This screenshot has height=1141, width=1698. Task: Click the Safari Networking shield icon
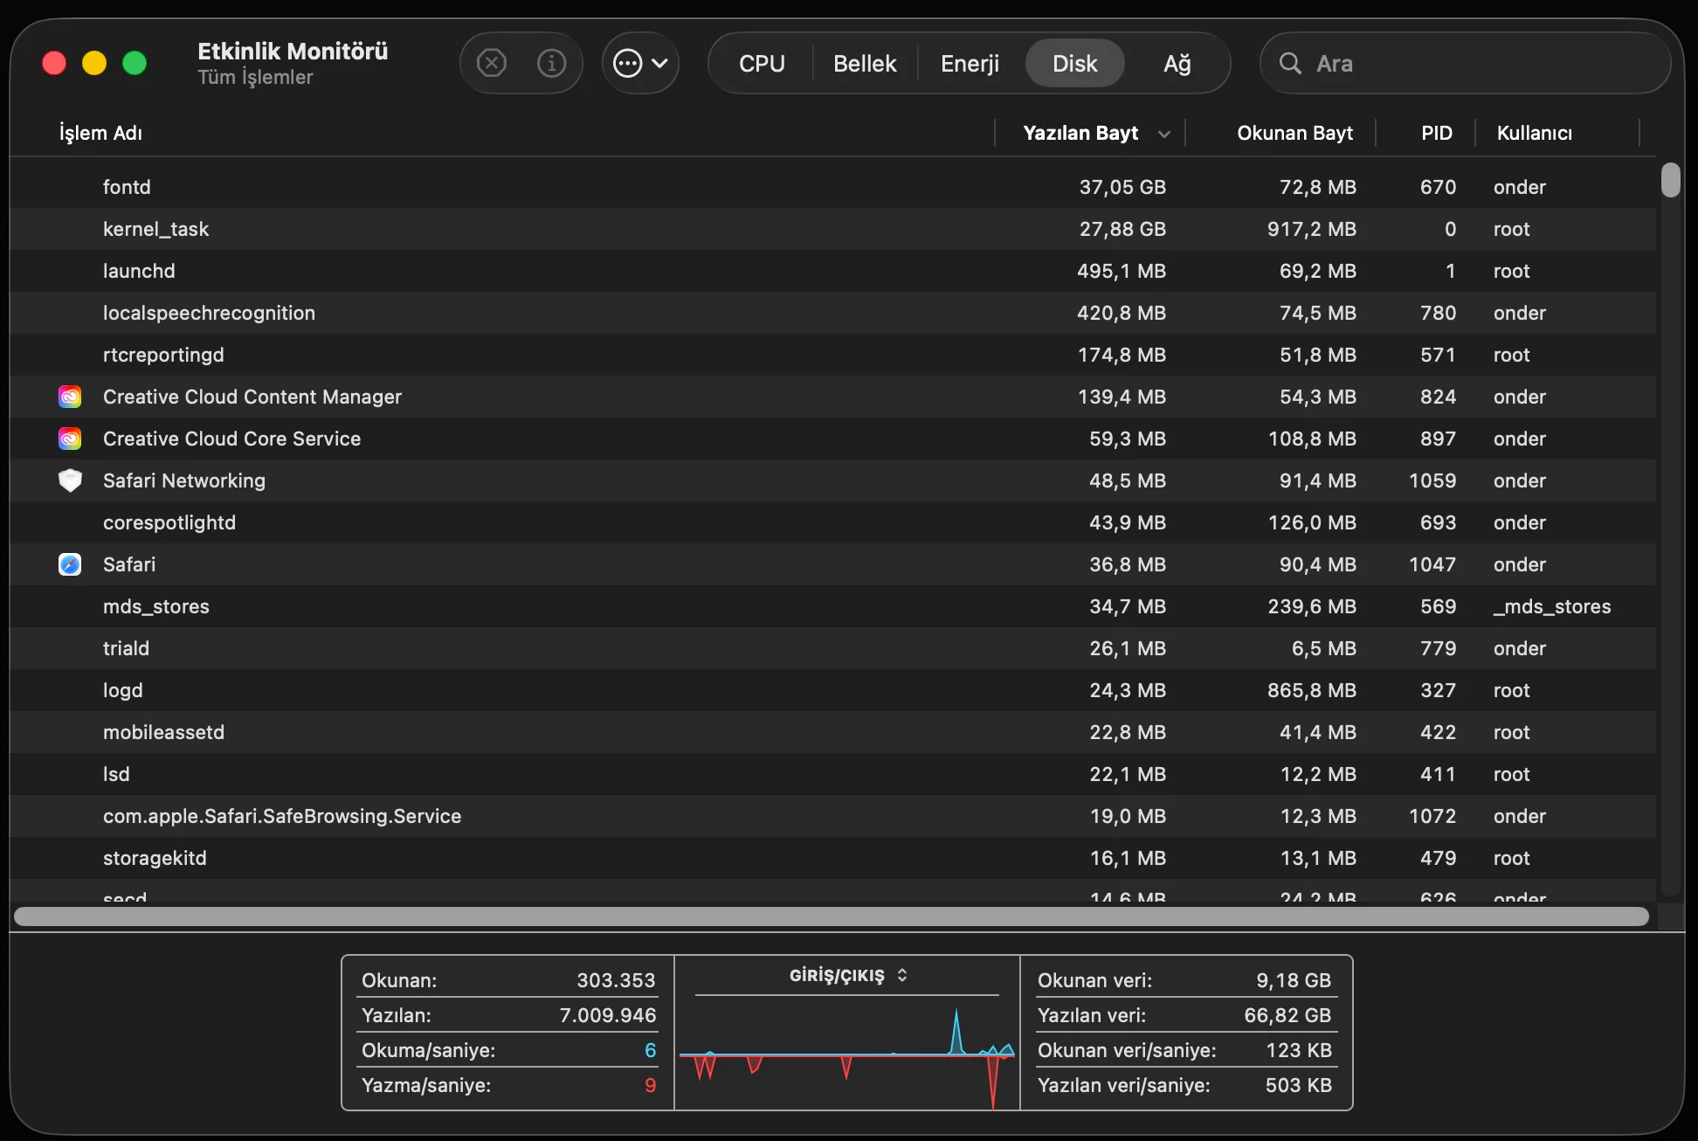click(70, 481)
